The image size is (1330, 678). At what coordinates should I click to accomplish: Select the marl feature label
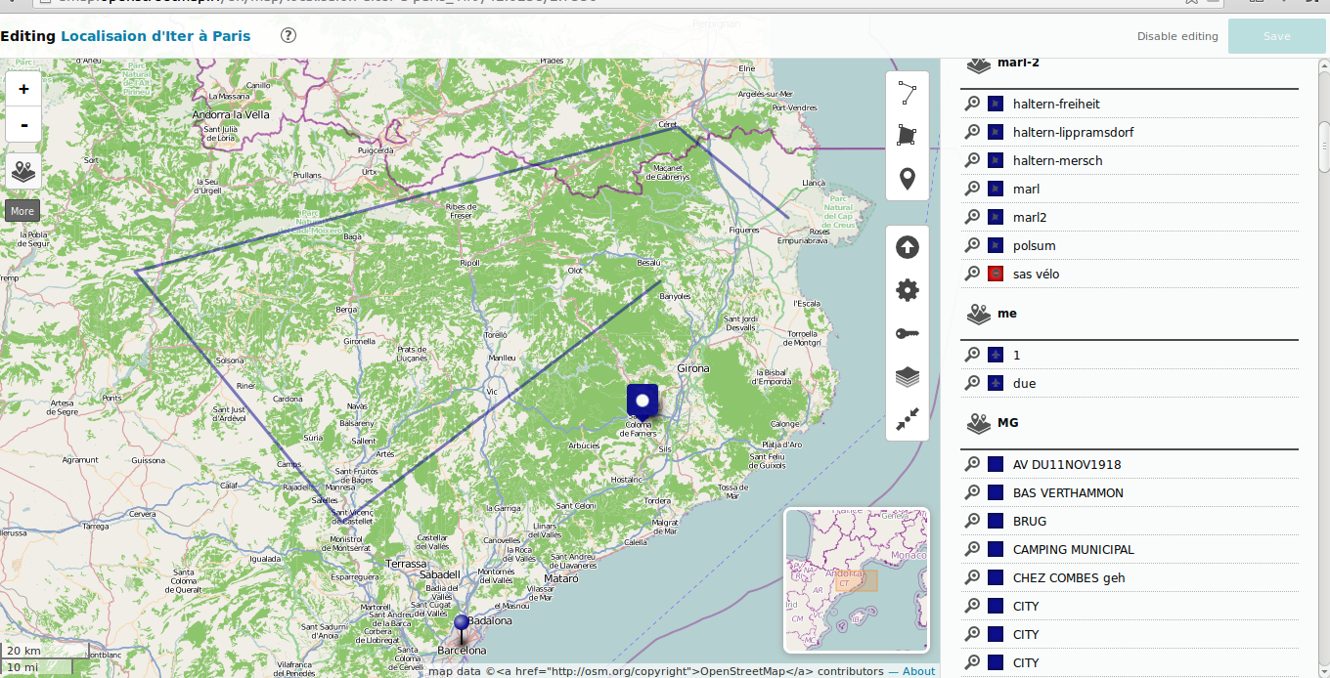(x=1027, y=189)
